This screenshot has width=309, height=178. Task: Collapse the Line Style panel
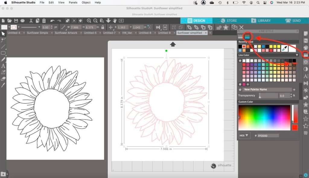(x=239, y=31)
